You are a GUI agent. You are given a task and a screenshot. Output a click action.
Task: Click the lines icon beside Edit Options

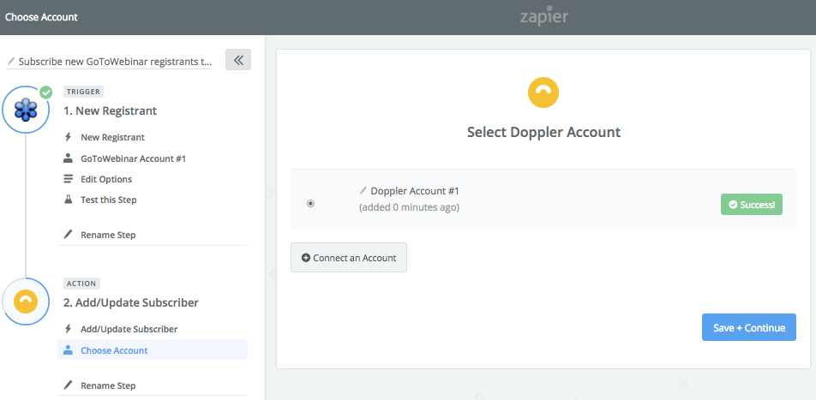(x=69, y=179)
